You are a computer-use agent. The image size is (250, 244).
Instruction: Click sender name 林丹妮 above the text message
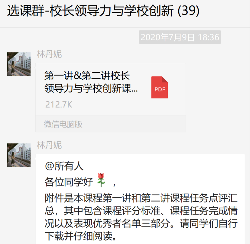pos(49,145)
